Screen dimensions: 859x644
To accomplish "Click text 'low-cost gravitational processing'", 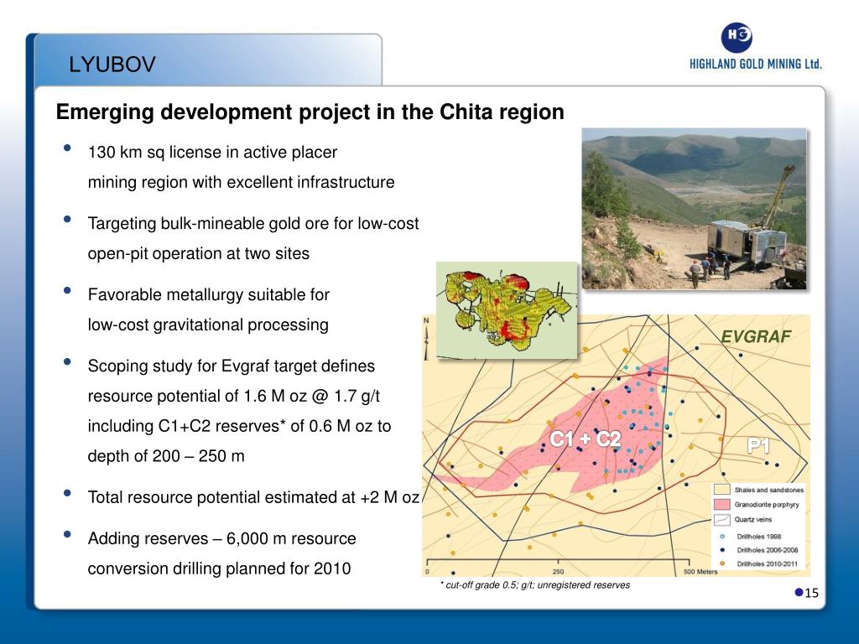I will tap(208, 325).
